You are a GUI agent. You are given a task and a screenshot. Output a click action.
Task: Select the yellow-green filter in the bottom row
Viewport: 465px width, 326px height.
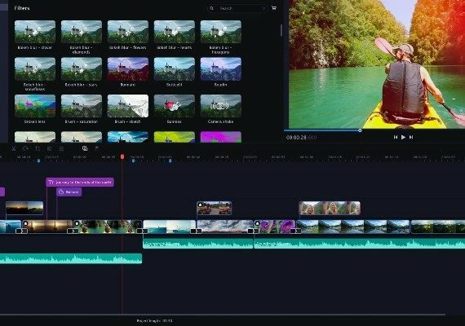click(175, 137)
